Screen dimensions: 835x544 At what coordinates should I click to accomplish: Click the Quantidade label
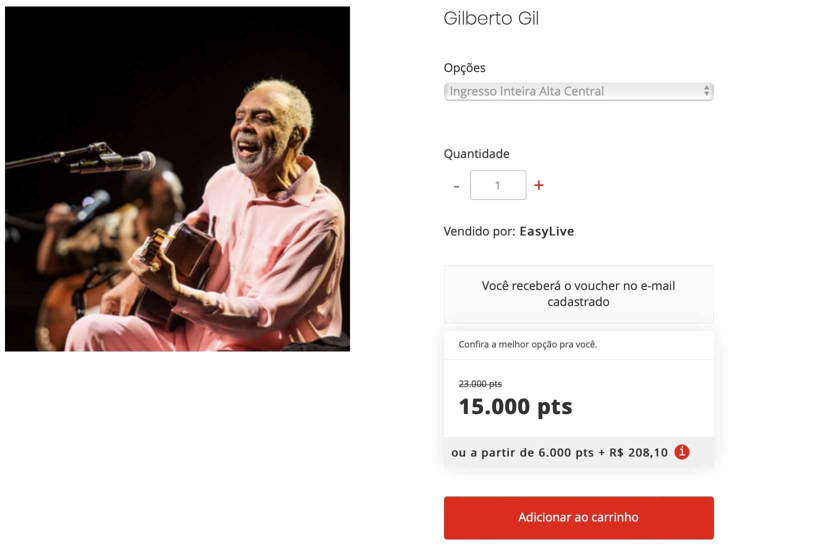[476, 154]
